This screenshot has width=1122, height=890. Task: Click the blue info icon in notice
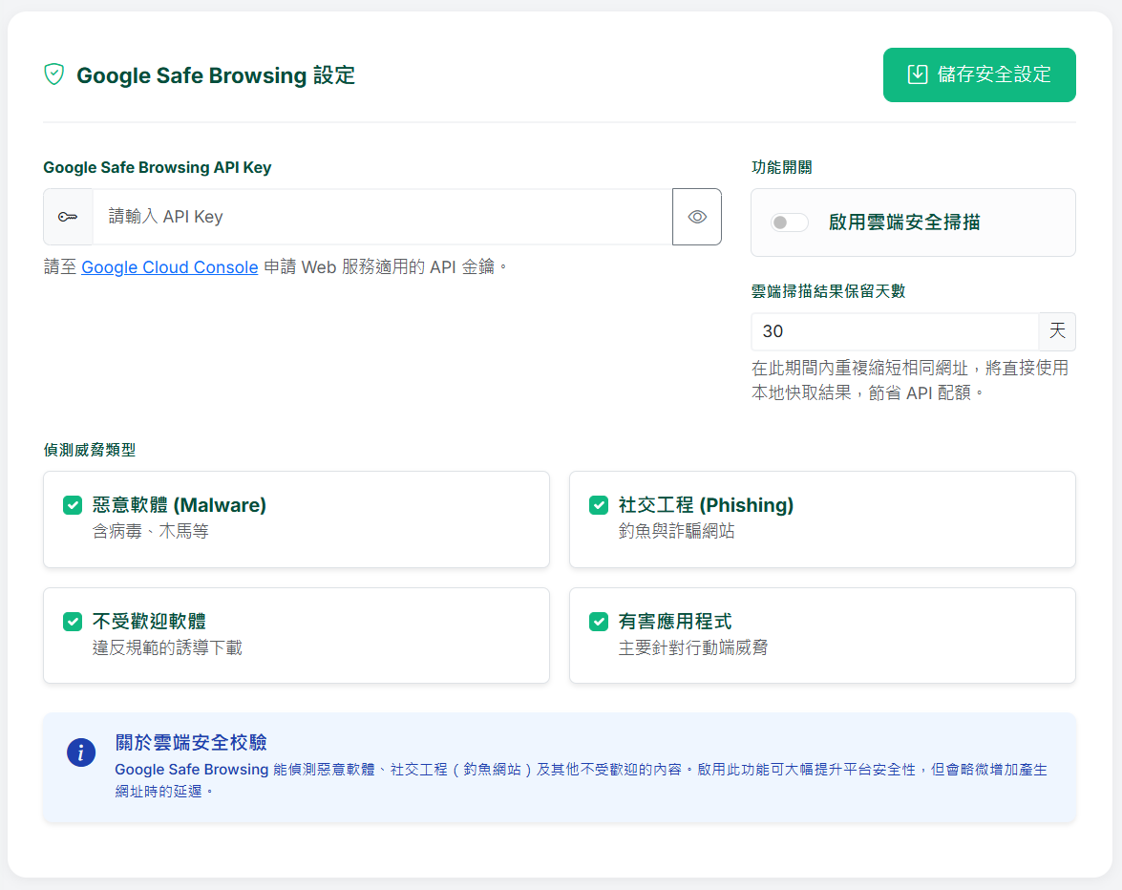[81, 752]
